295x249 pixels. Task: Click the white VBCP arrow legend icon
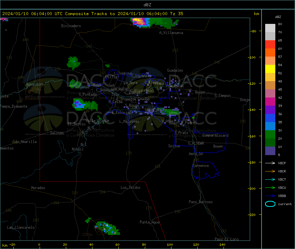270,163
